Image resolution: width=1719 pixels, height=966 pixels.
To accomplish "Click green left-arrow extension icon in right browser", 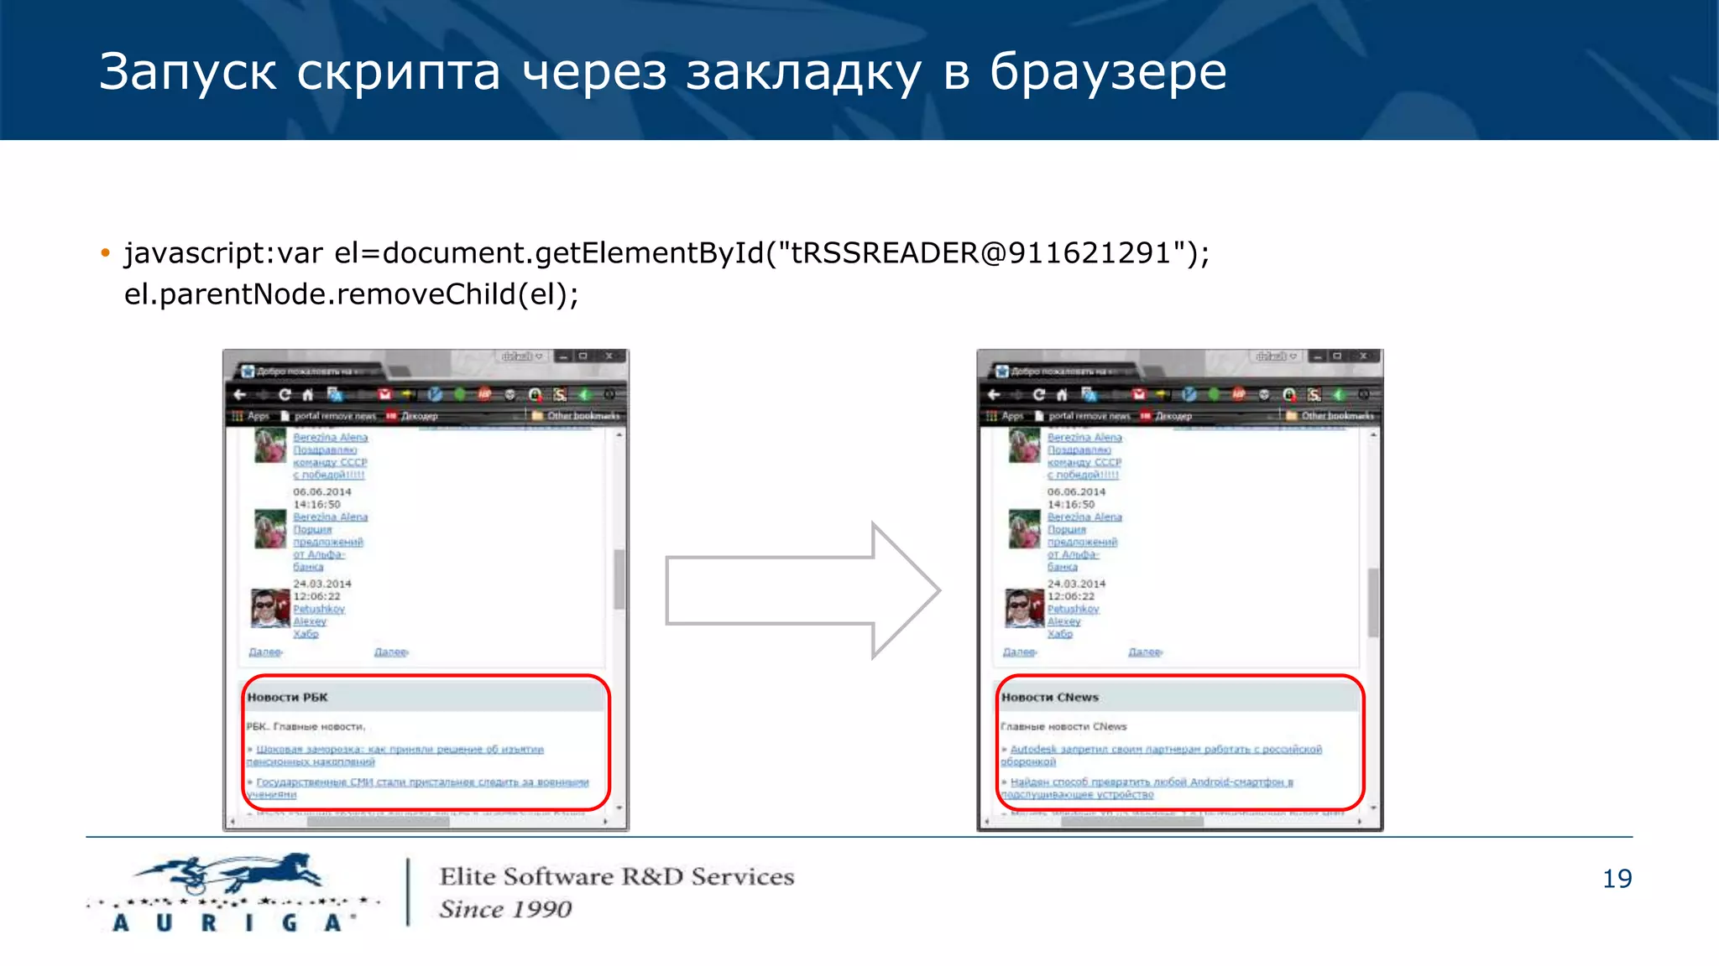I will click(x=1340, y=394).
